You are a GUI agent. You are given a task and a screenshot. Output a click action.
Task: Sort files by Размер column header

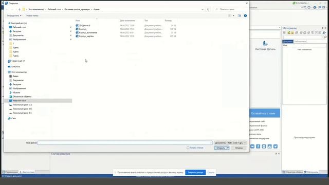pyautogui.click(x=168, y=21)
